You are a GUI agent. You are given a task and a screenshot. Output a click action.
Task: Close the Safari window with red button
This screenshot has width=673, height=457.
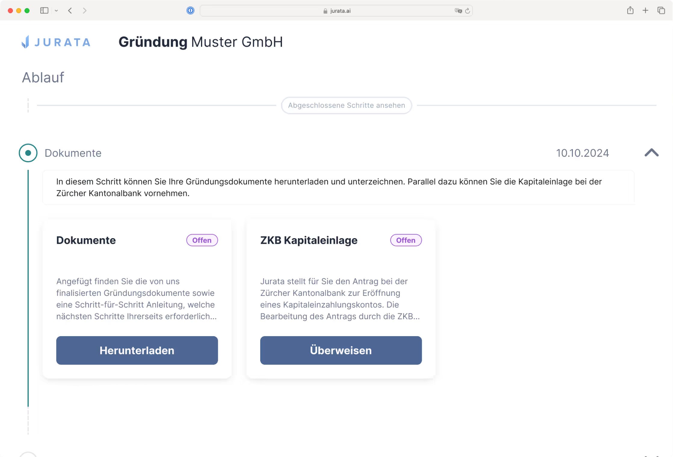10,11
